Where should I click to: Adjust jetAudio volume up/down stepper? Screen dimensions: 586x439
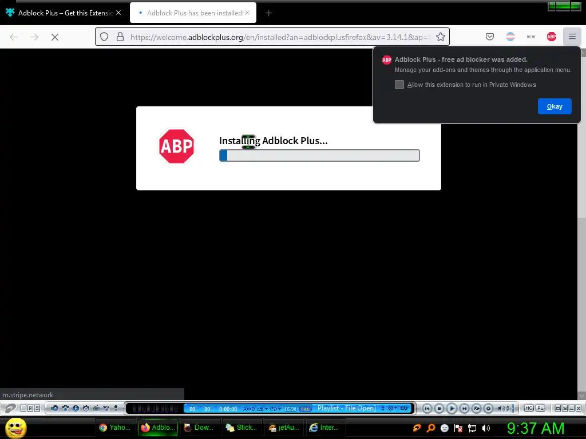[x=508, y=408]
